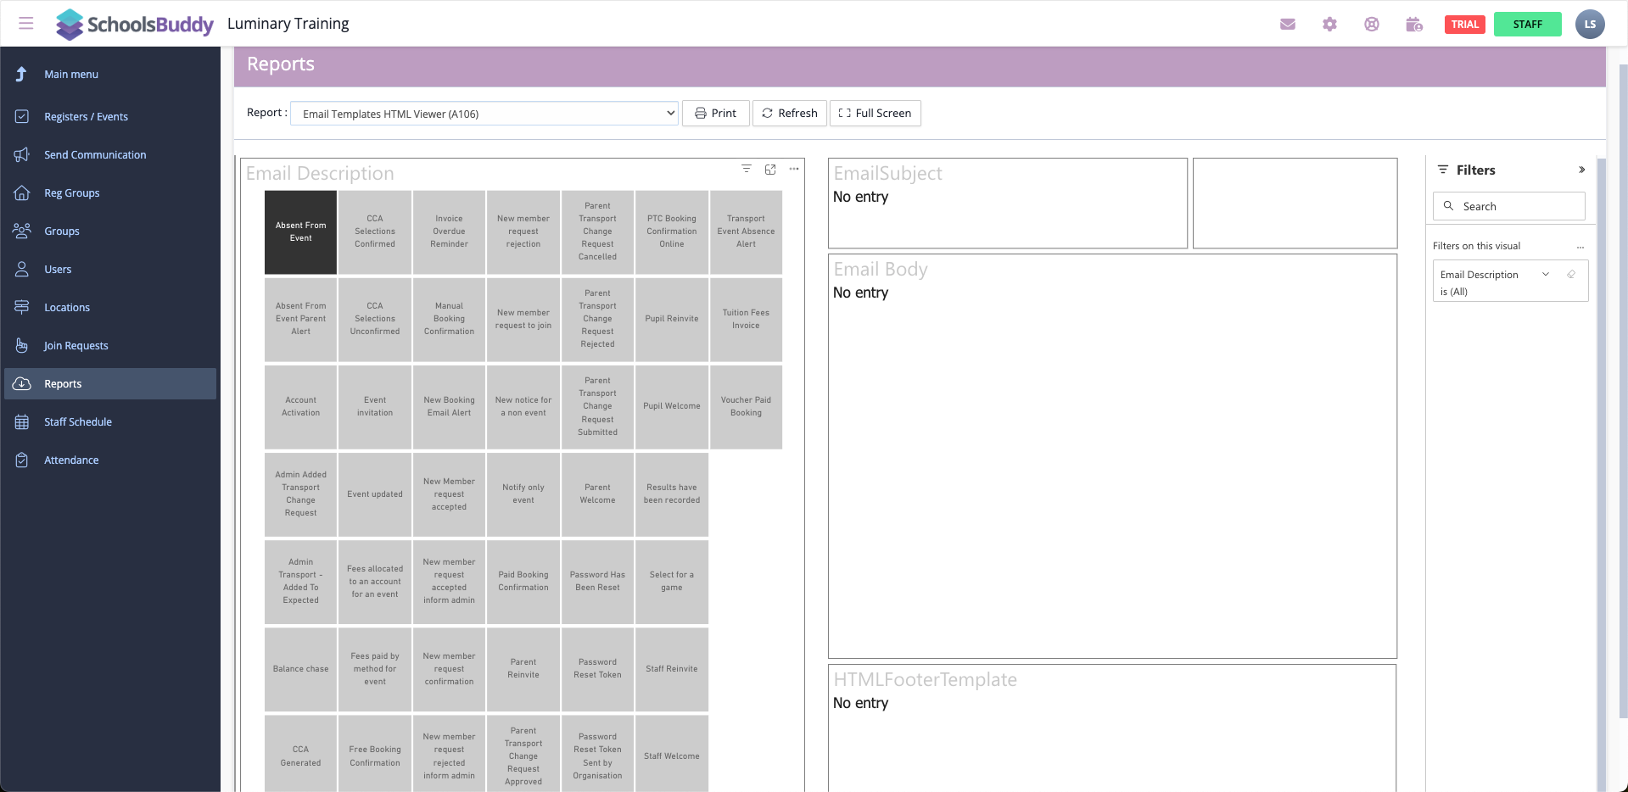
Task: Click the LS user avatar
Action: pos(1589,25)
